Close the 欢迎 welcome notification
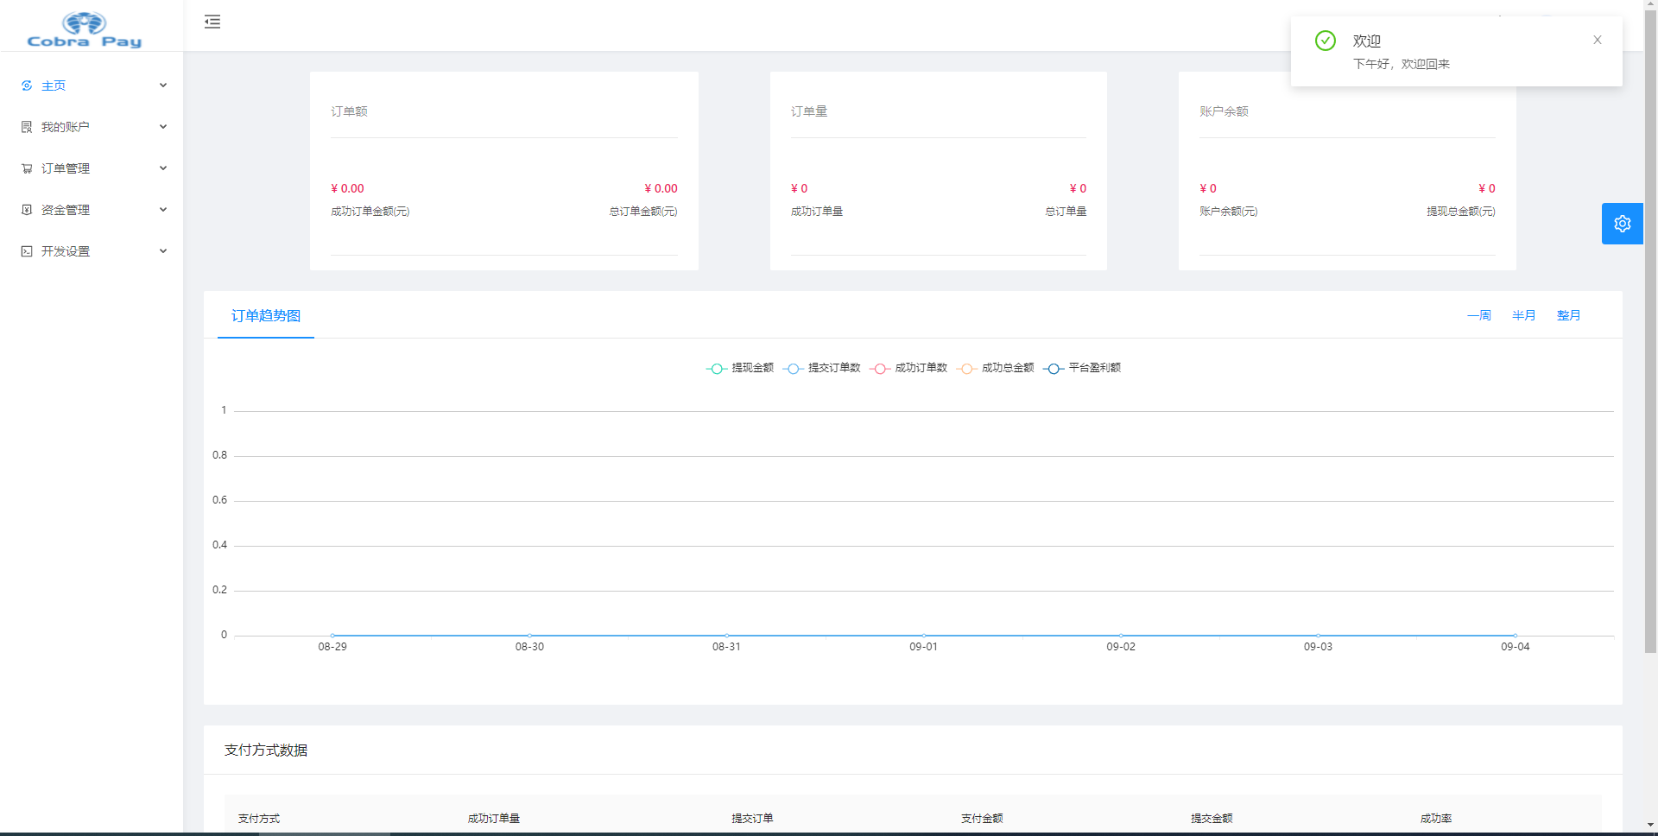 coord(1598,40)
